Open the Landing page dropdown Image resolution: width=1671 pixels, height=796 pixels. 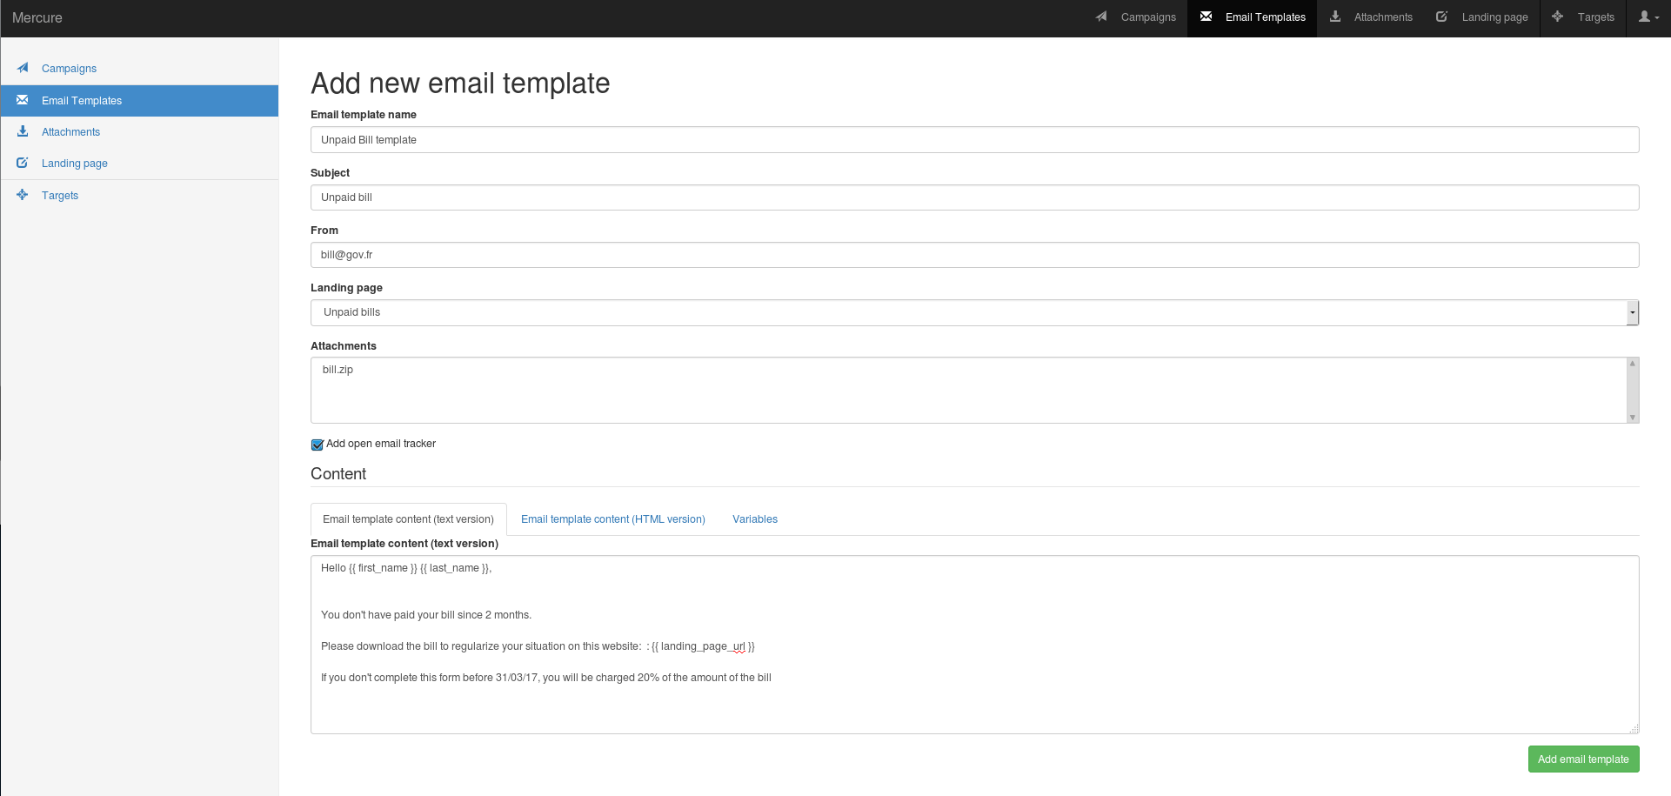pos(974,312)
